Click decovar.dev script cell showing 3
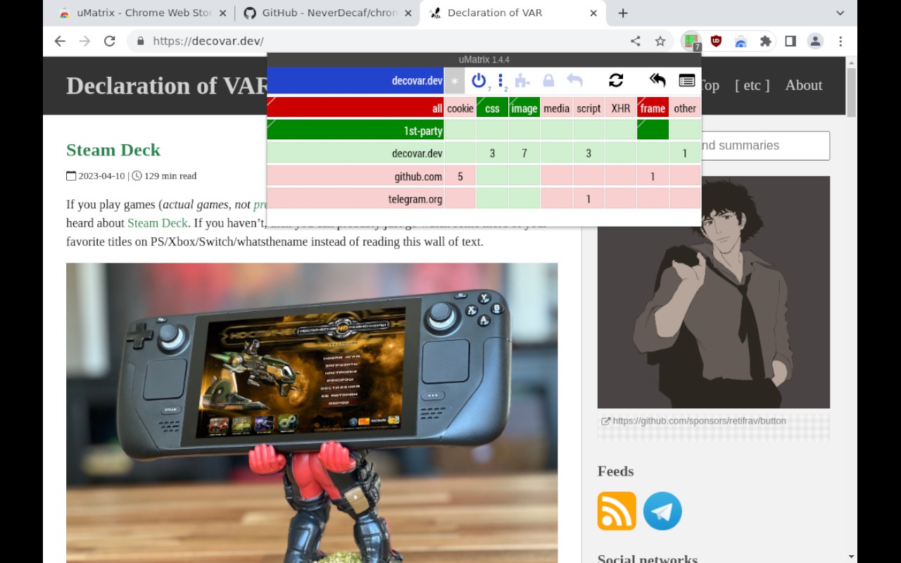Screen dimensions: 901x563 (588, 153)
